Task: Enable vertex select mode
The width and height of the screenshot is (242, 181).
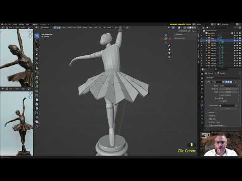Action: coord(54,27)
